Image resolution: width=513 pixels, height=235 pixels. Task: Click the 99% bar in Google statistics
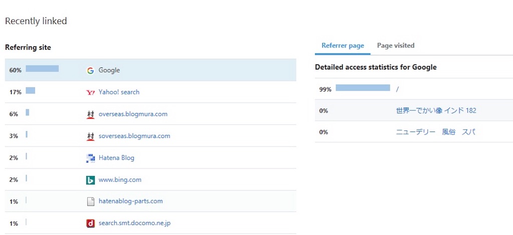click(363, 87)
